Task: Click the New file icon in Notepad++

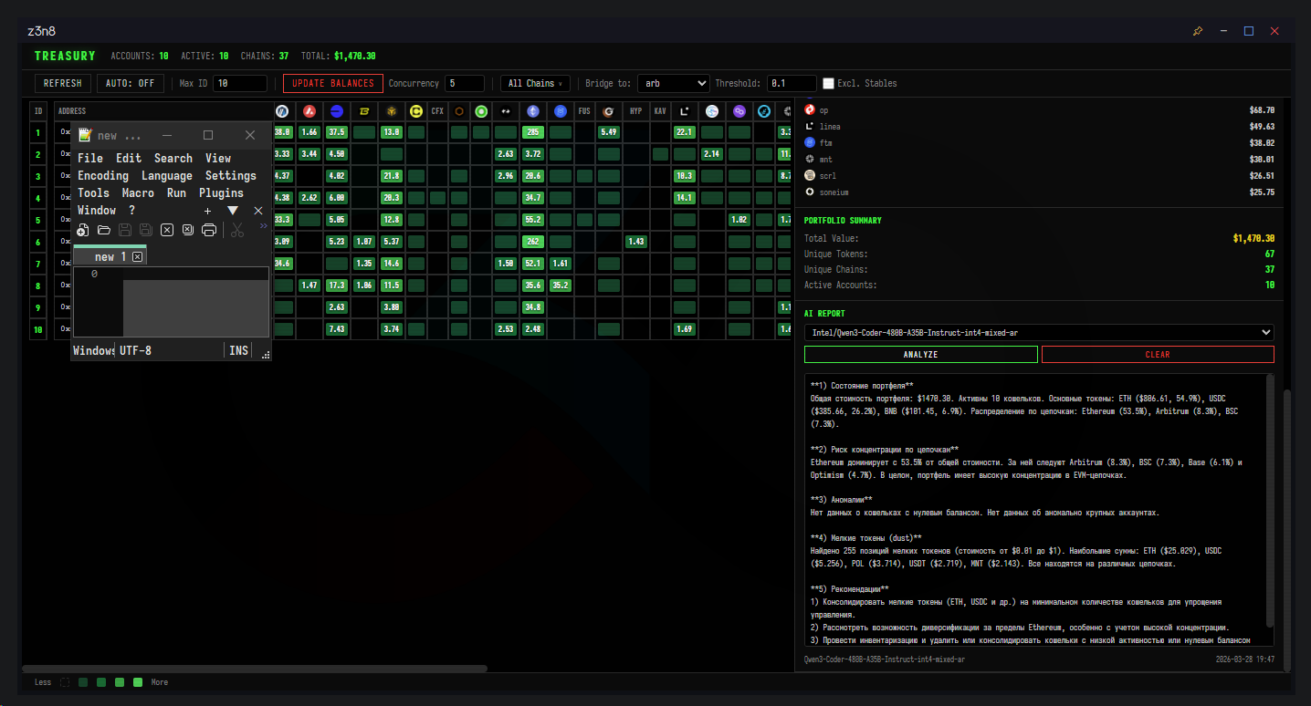Action: point(83,230)
